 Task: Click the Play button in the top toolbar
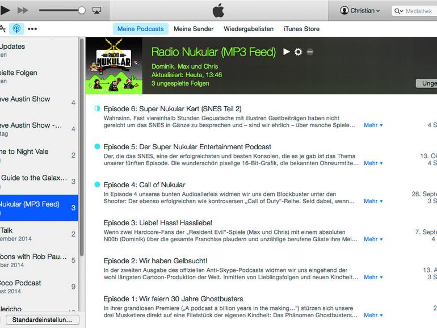[x=5, y=10]
